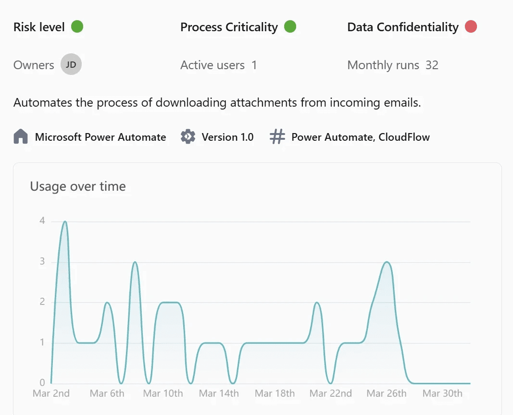Click the Active users count
This screenshot has width=513, height=415.
point(254,65)
